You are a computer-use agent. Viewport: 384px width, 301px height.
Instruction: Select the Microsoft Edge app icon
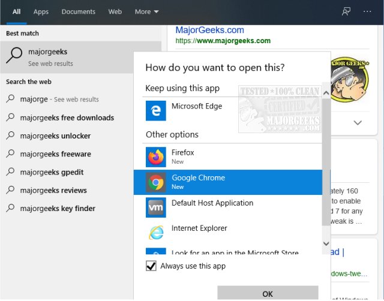(156, 110)
